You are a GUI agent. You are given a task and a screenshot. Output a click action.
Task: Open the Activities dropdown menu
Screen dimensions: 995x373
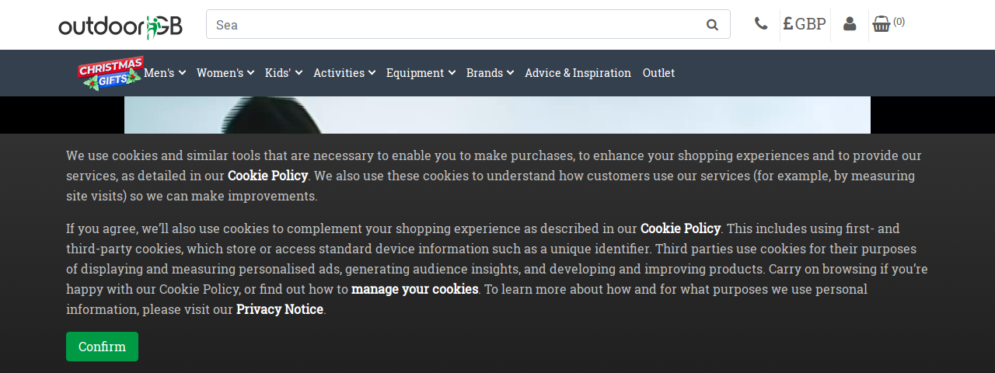click(x=344, y=73)
